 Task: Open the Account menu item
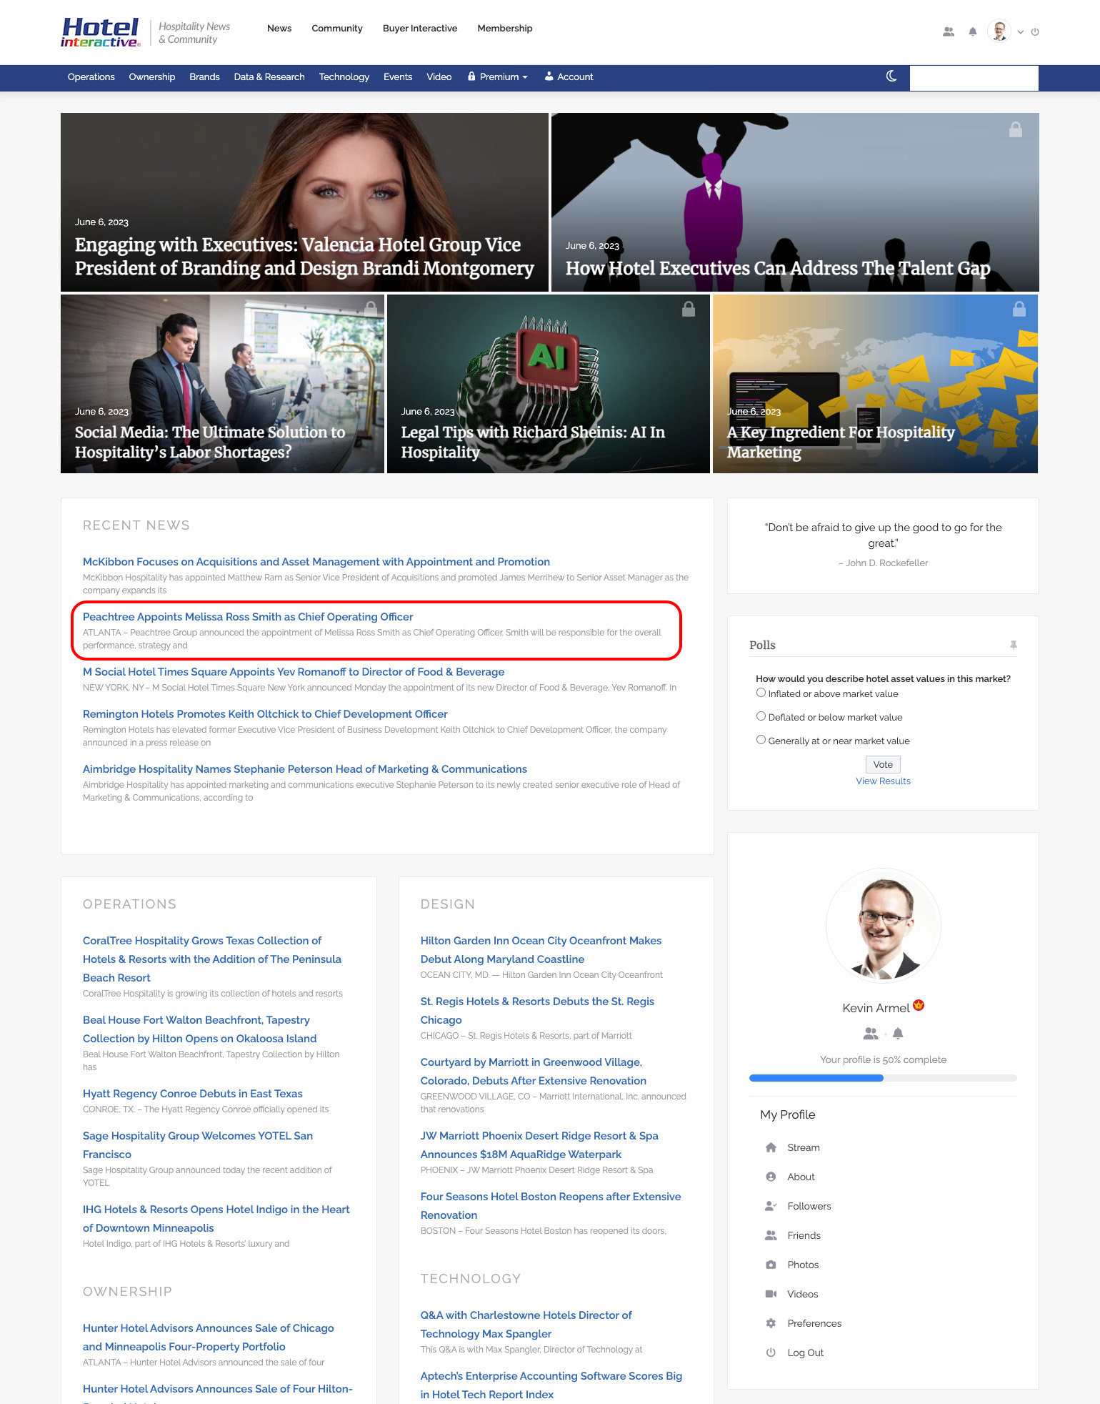569,76
